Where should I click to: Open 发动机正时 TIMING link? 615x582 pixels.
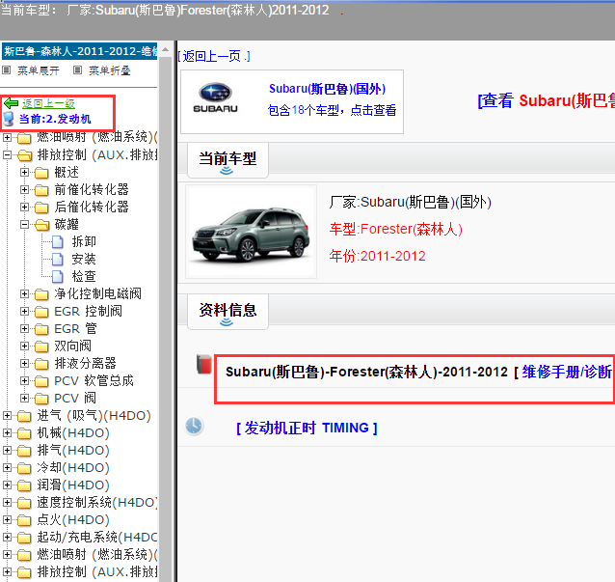click(307, 428)
